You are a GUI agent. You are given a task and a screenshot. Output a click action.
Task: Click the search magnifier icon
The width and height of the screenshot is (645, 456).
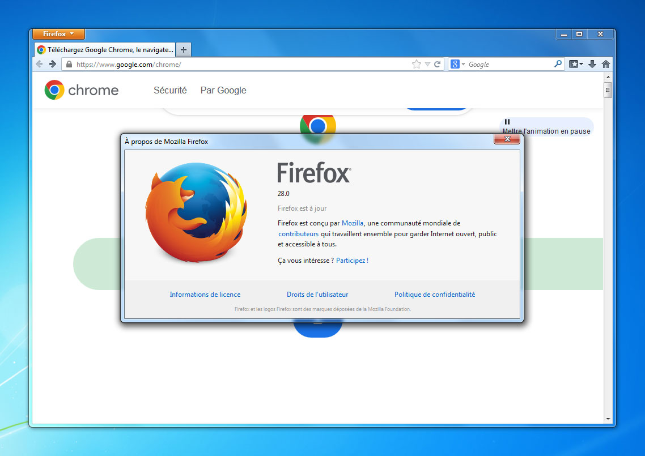coord(558,64)
